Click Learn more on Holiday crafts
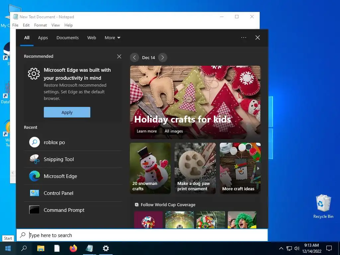 (x=146, y=131)
